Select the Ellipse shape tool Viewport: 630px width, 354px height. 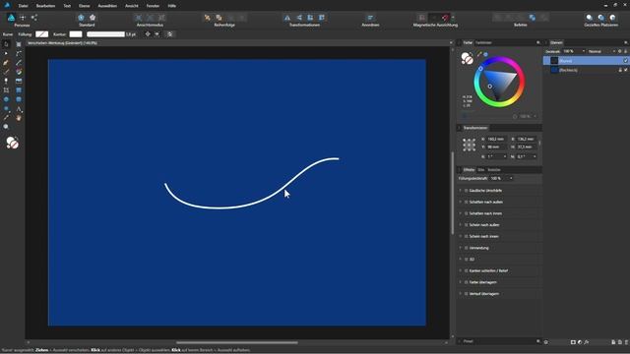pos(6,99)
